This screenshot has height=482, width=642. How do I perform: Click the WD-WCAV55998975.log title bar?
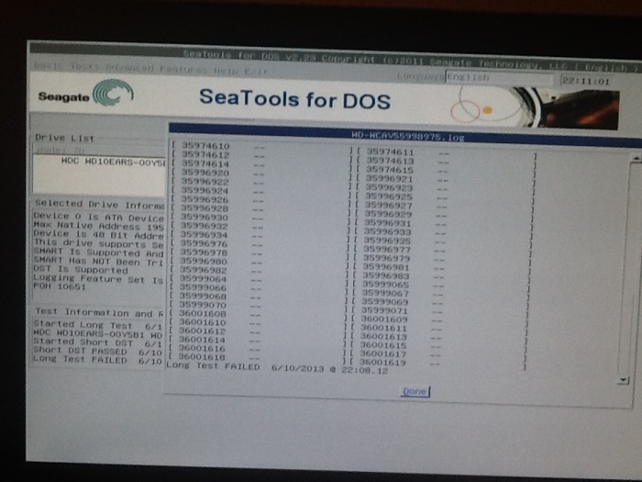pos(407,136)
